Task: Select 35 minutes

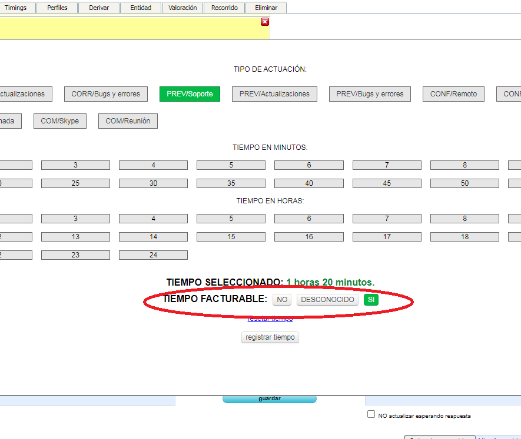Action: click(x=231, y=183)
